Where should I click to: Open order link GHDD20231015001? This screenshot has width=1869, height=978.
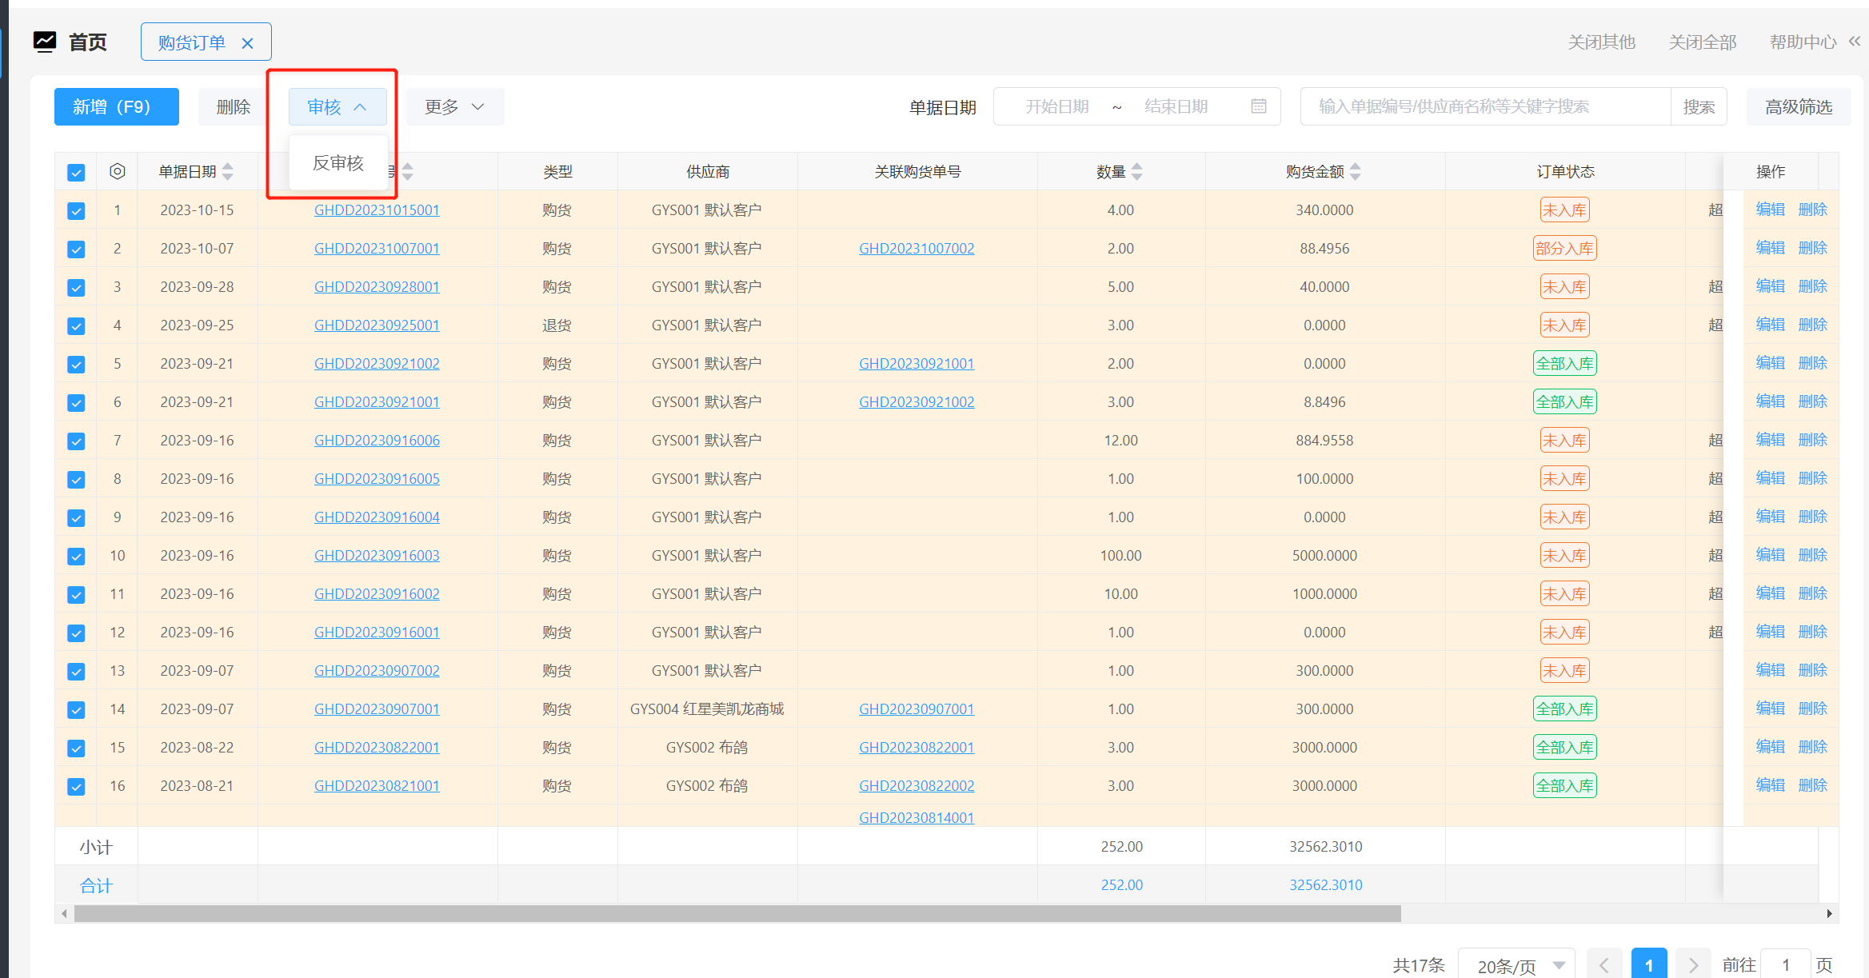pyautogui.click(x=377, y=210)
